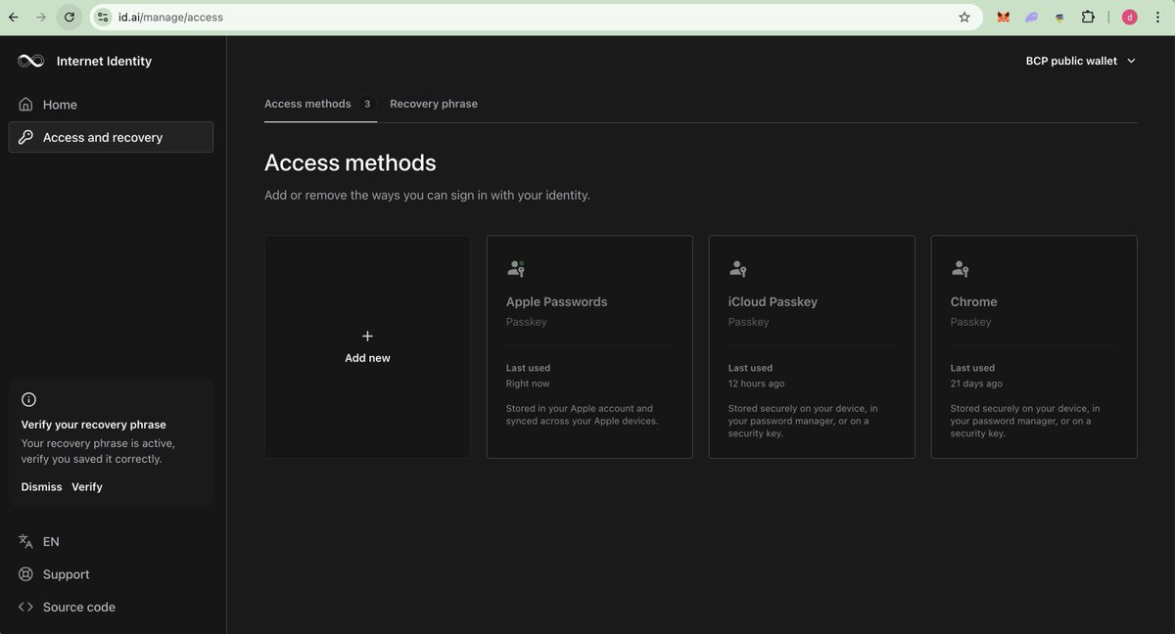
Task: Click the id.ai/manage/access address bar
Action: coord(536,17)
